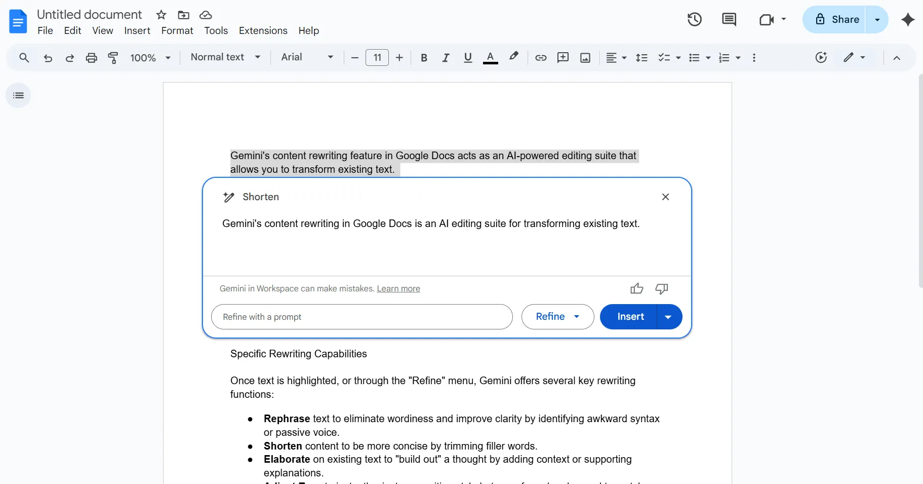The image size is (923, 484).
Task: Insert an image
Action: pos(585,58)
